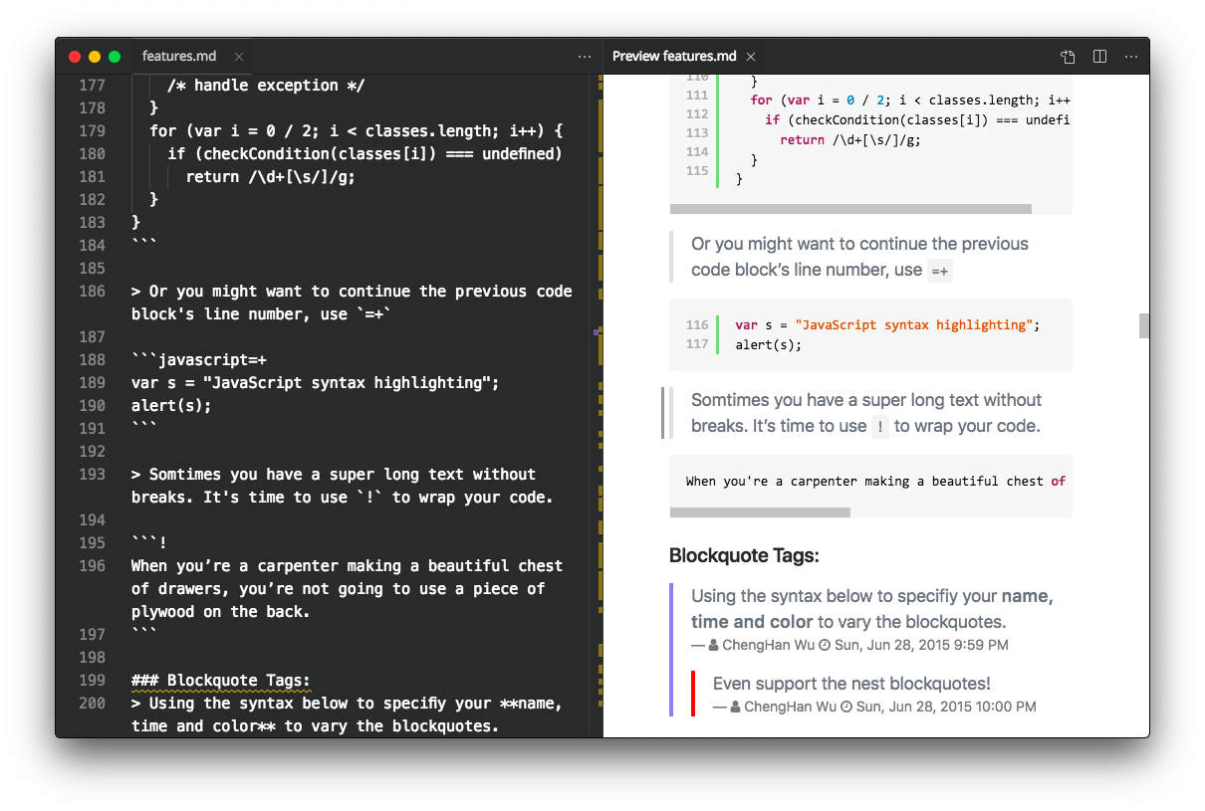Close the features.md editor tab
Screen dimensions: 1205x811
pos(238,57)
